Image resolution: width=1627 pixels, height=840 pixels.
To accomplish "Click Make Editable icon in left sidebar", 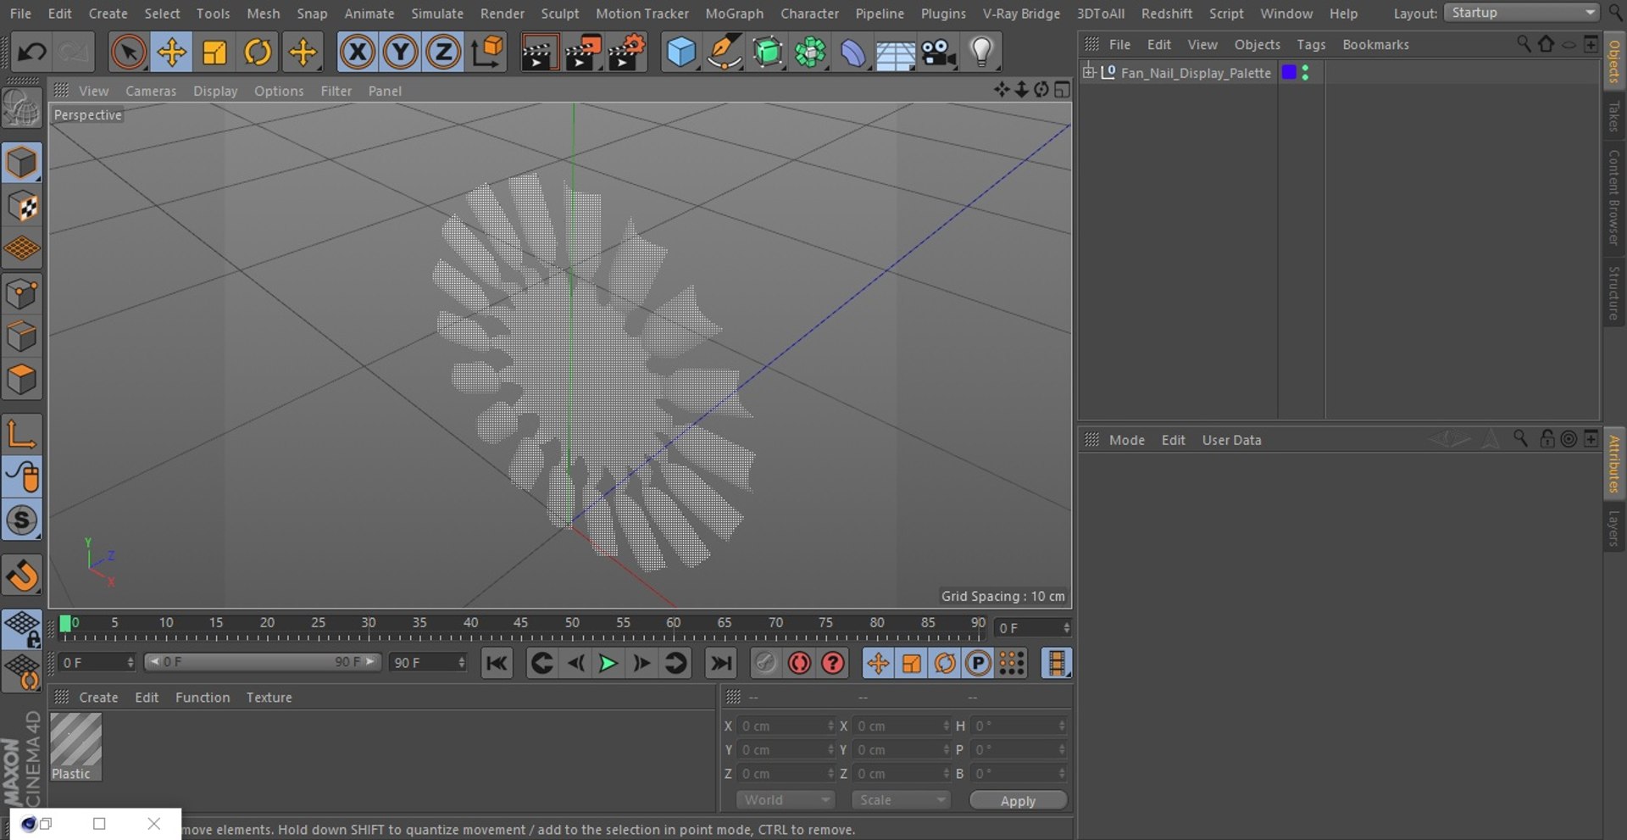I will tap(22, 108).
